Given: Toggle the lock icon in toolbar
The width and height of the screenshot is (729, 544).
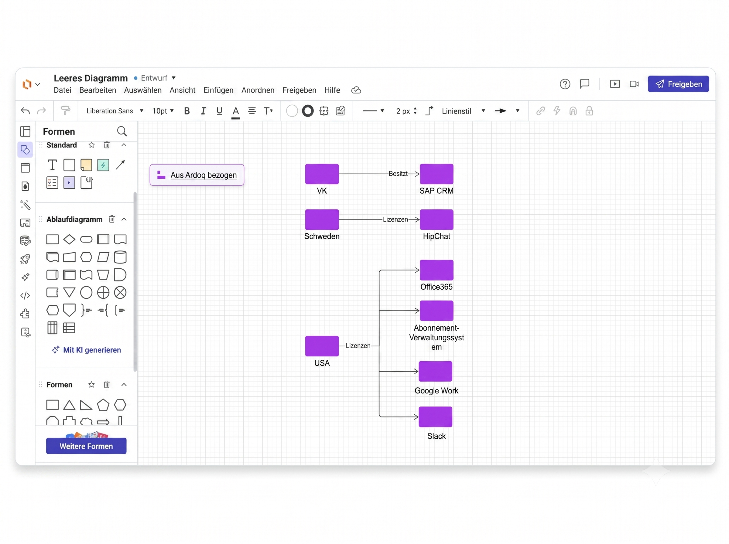Looking at the screenshot, I should pos(589,111).
